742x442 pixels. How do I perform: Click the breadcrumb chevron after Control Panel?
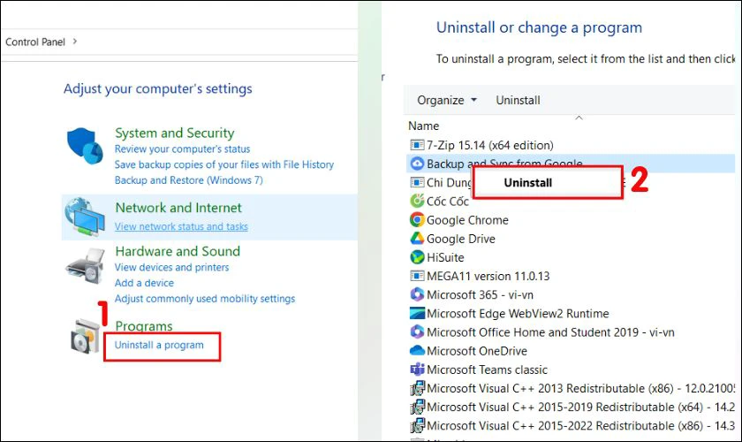(75, 42)
